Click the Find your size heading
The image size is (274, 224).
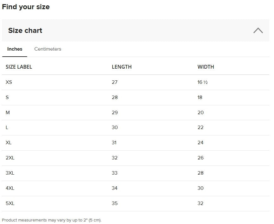point(26,7)
